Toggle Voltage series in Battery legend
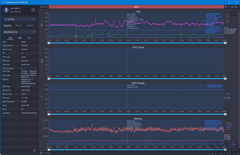This screenshot has width=240, height=155. [227, 137]
